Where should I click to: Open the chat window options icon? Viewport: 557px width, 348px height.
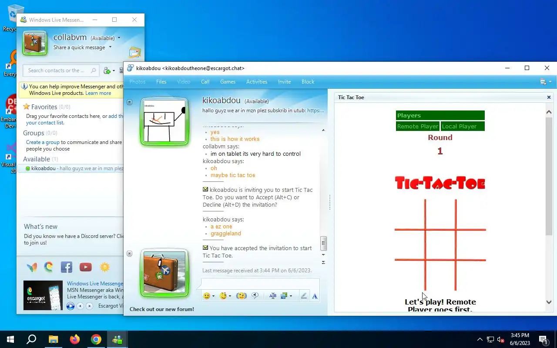543,82
